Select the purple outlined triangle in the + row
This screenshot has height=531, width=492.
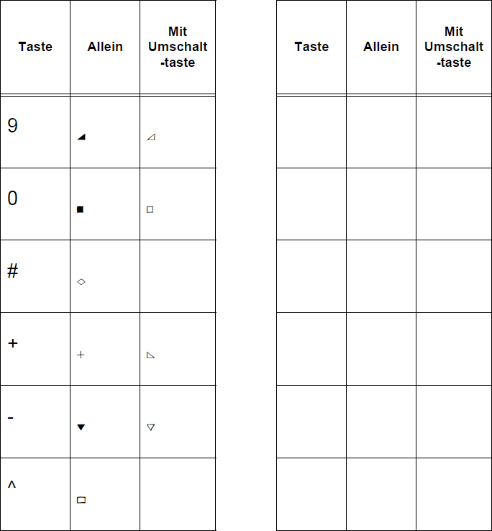150,355
